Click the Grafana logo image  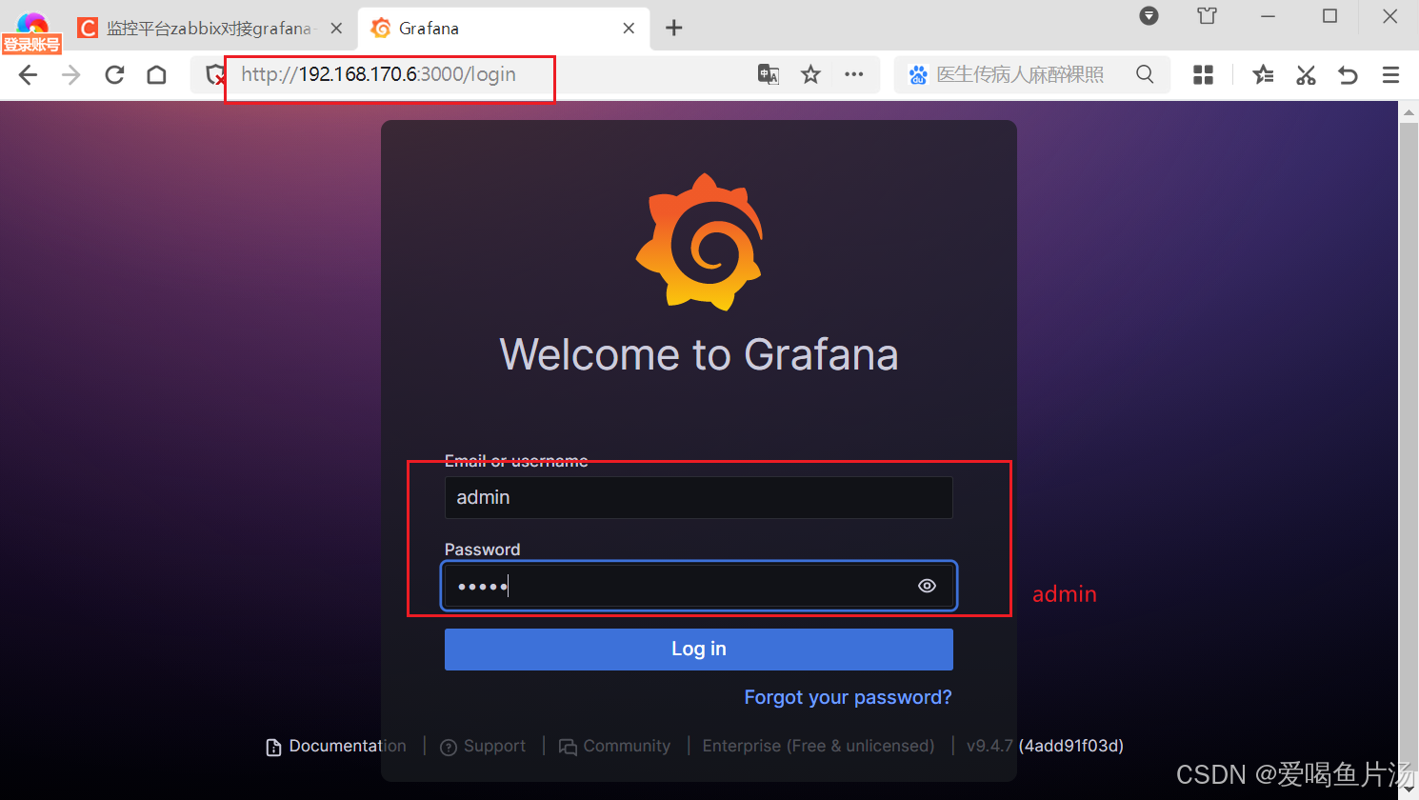pyautogui.click(x=699, y=242)
